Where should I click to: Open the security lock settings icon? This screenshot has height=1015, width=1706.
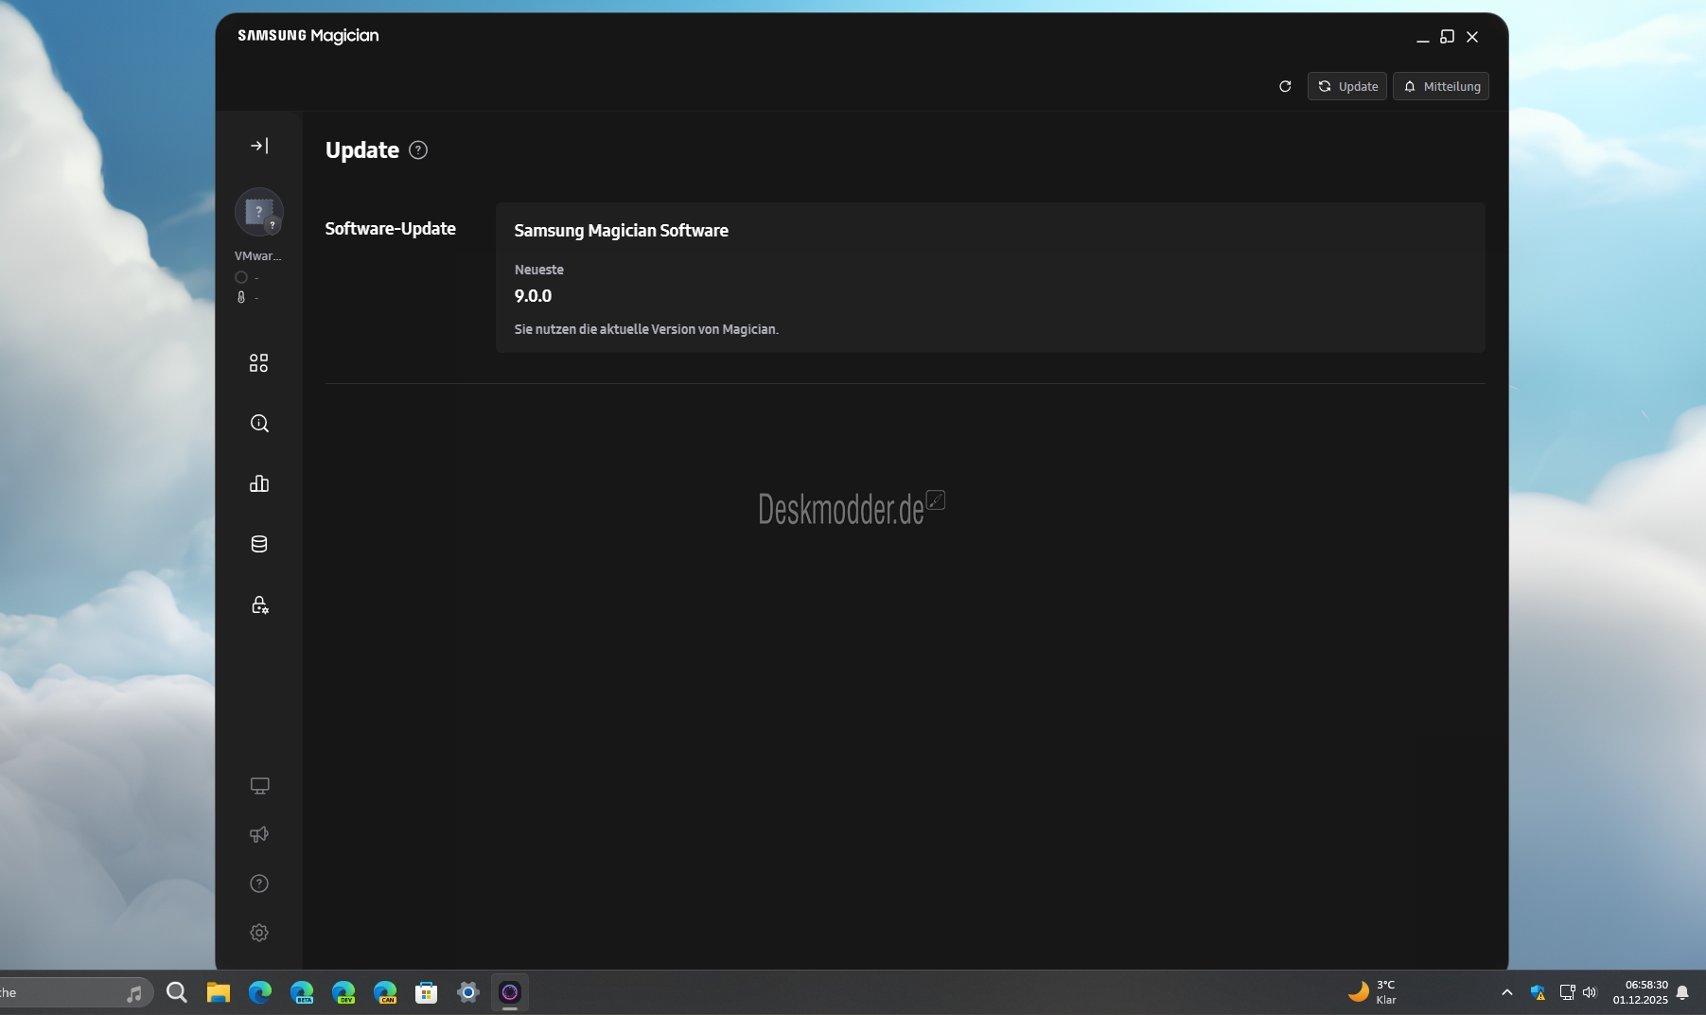click(259, 605)
